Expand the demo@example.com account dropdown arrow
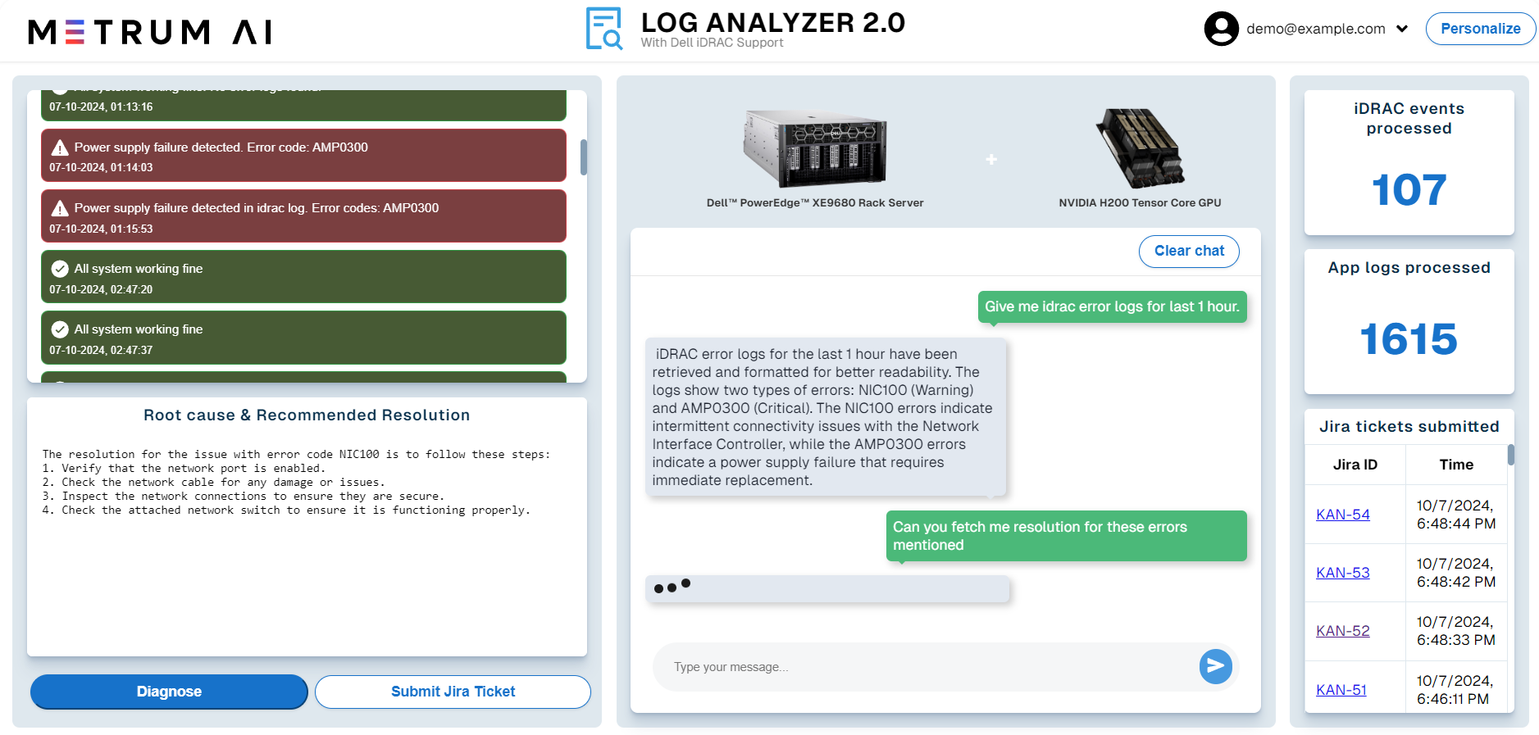1539x735 pixels. point(1402,29)
